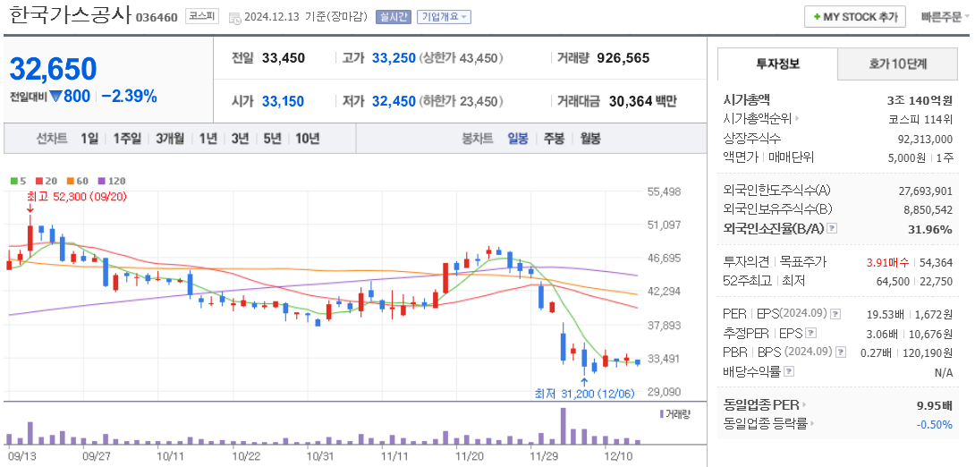
Task: Click the 투자의견 label
Action: click(746, 262)
